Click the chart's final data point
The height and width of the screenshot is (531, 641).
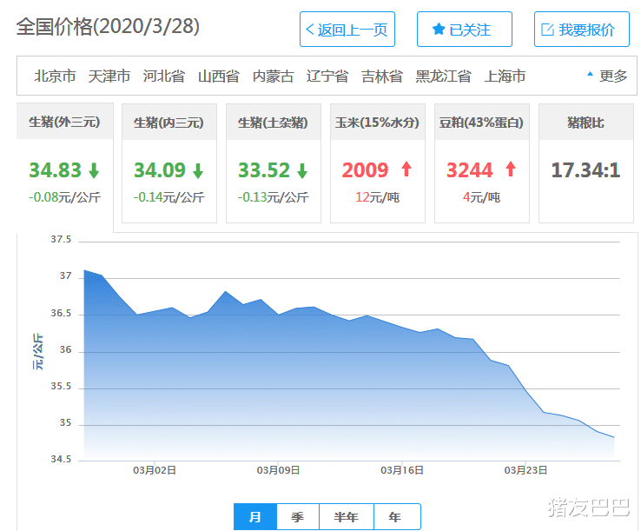[x=614, y=437]
